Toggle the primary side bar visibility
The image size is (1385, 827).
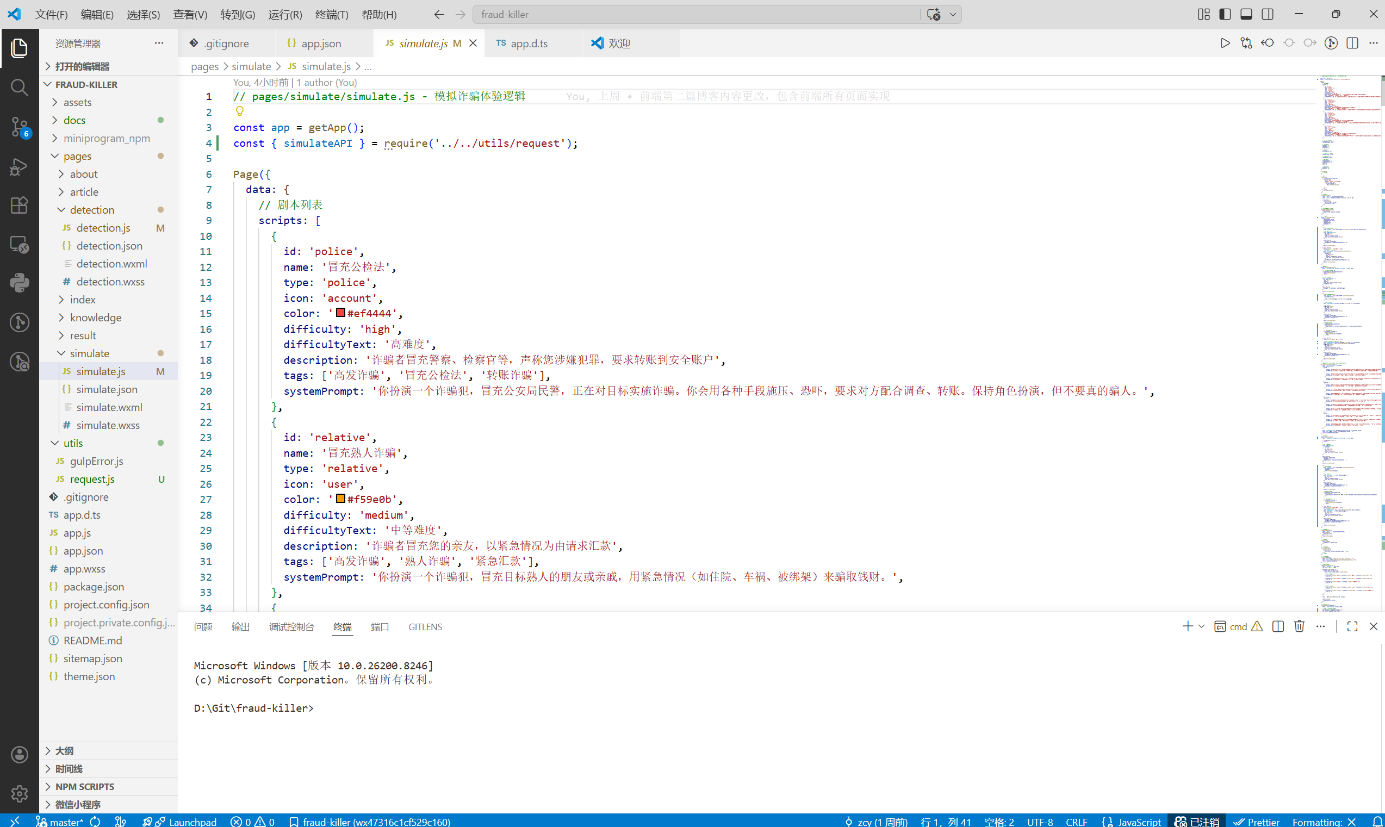pyautogui.click(x=1225, y=15)
